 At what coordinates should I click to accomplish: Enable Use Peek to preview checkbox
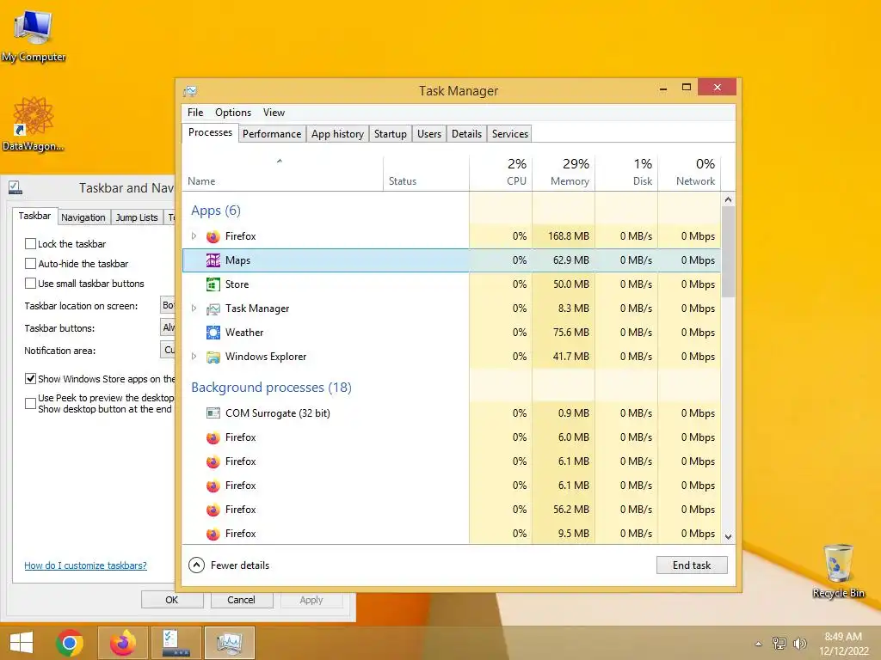click(30, 404)
